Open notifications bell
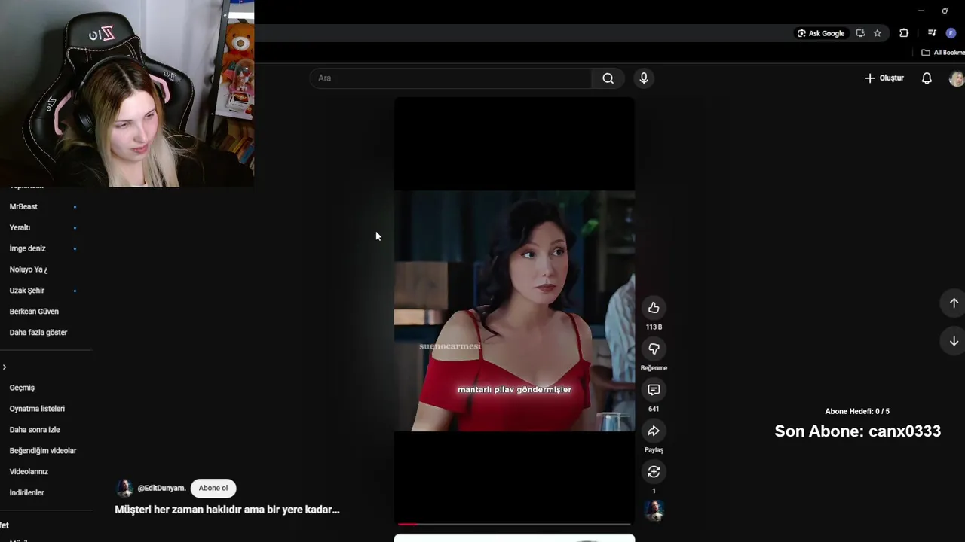965x542 pixels. pyautogui.click(x=927, y=78)
